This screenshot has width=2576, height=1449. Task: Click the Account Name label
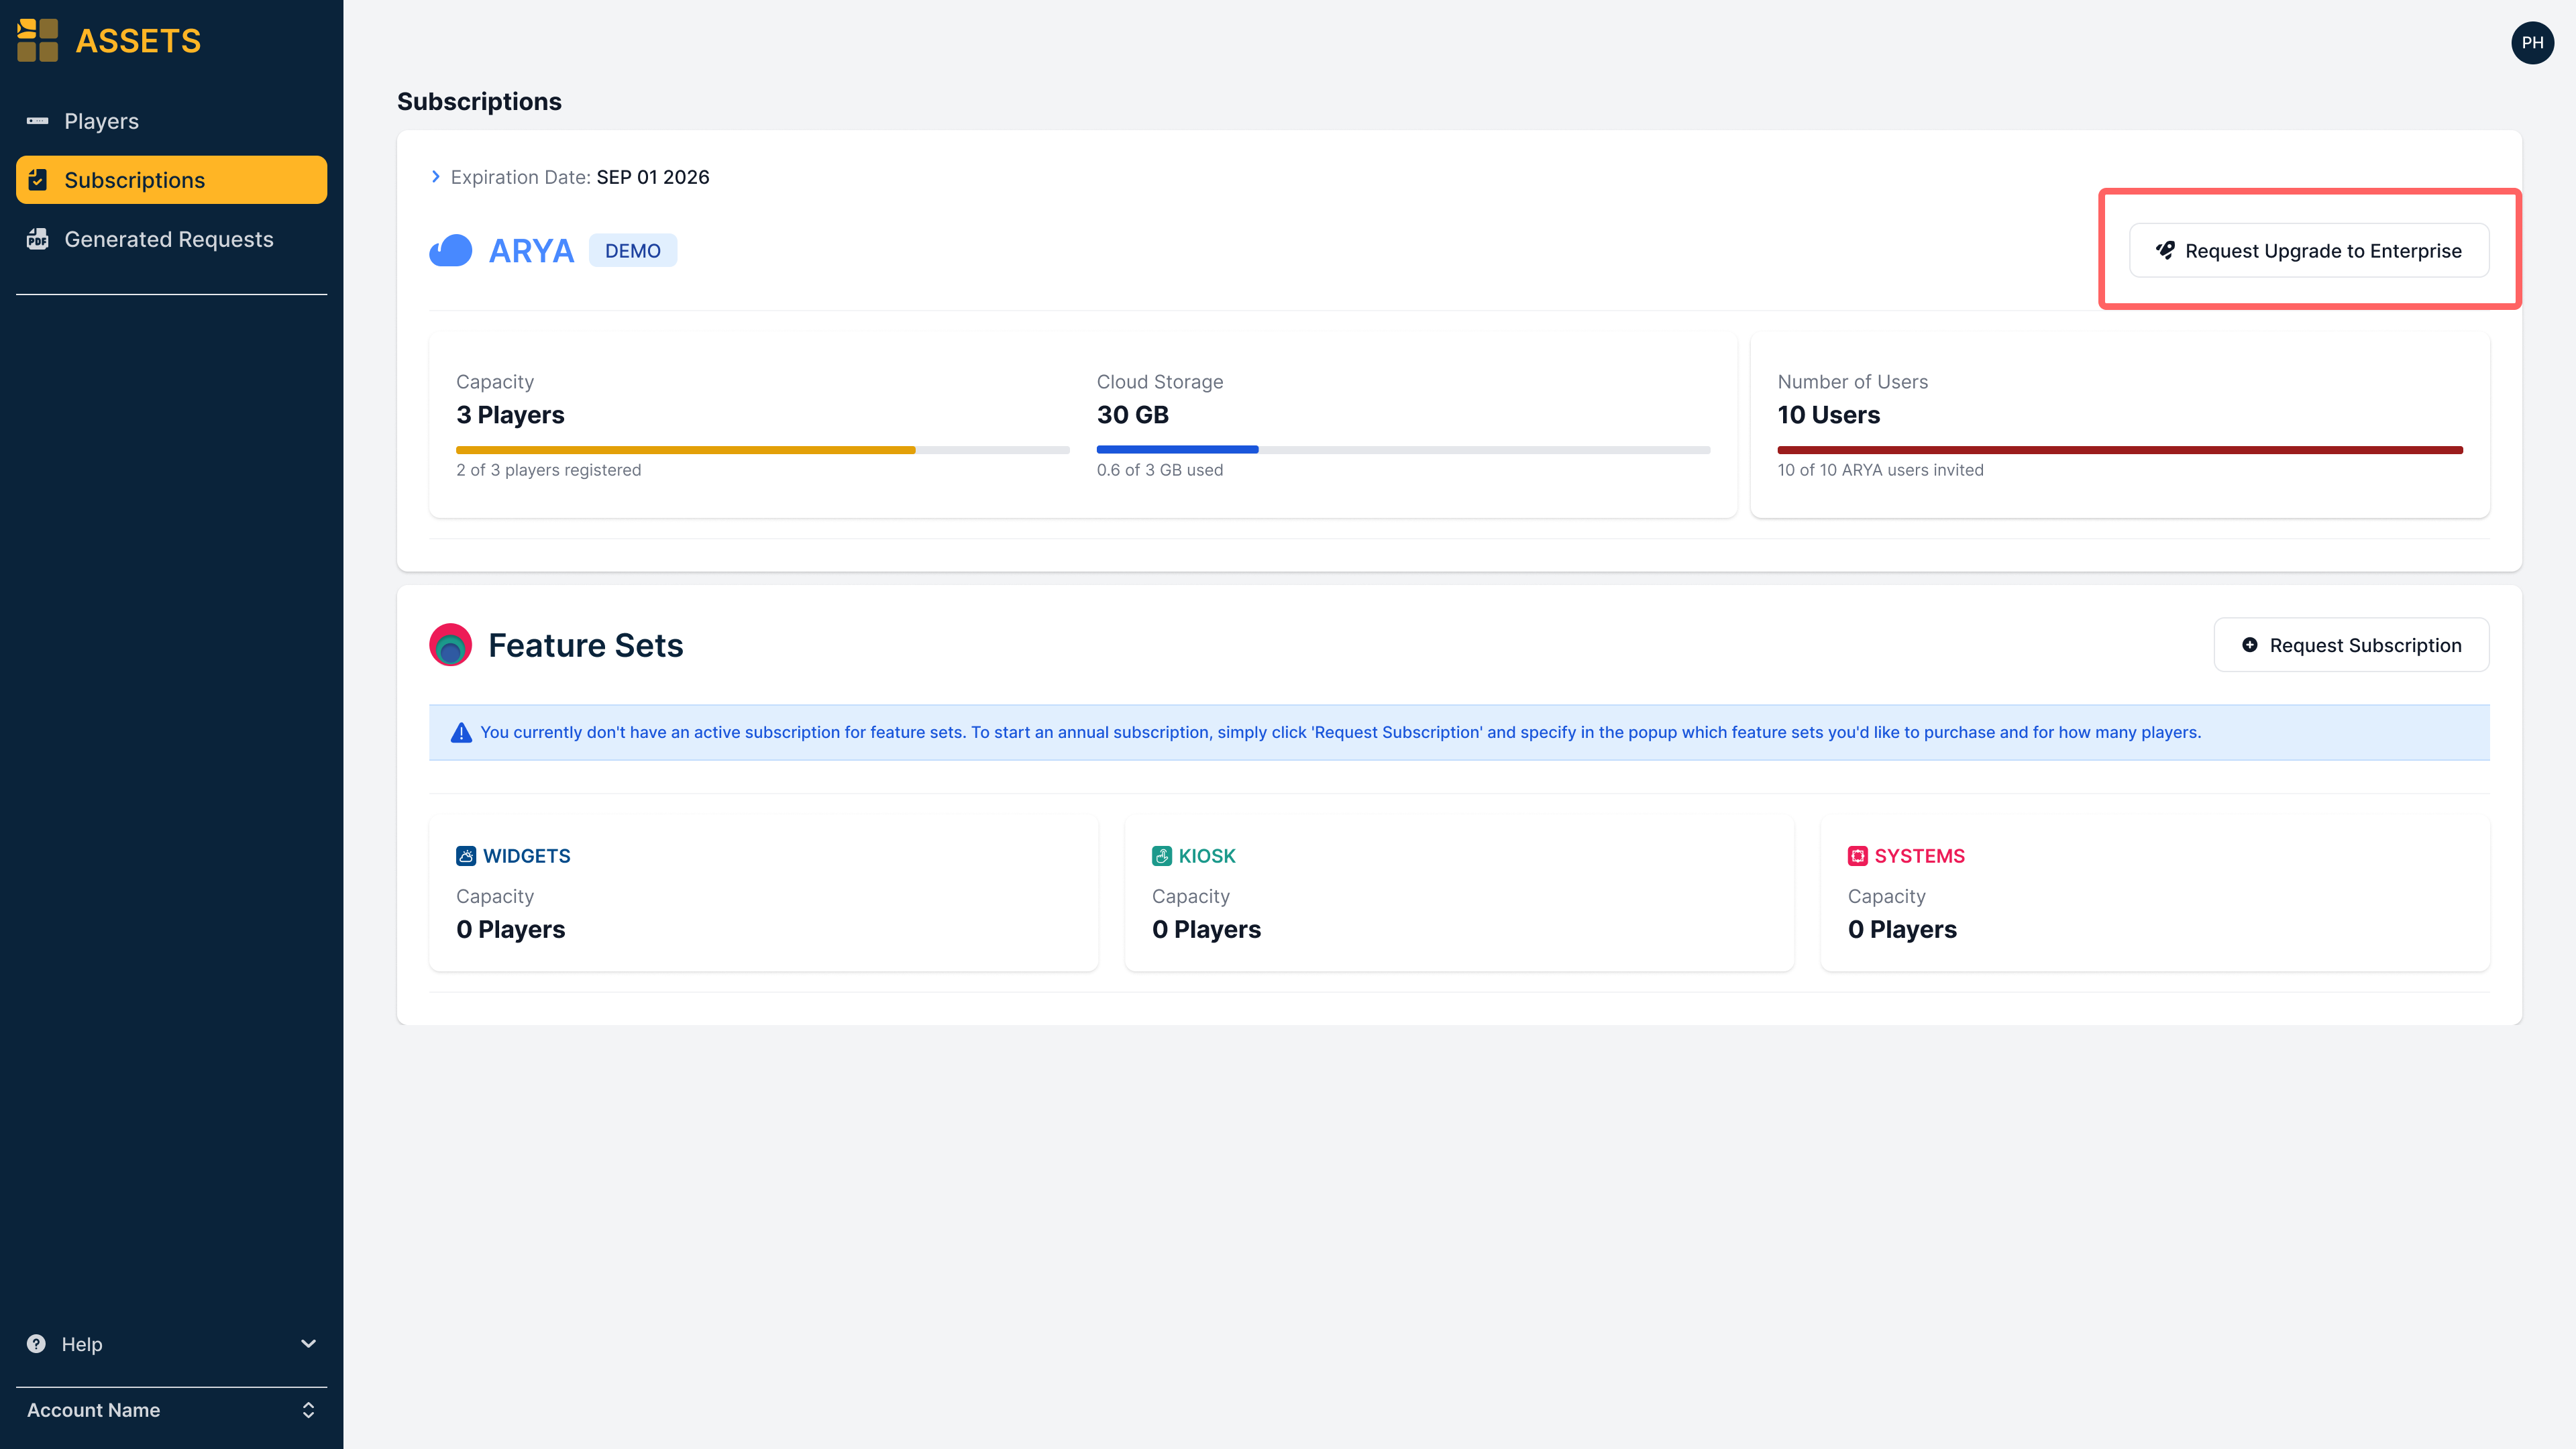point(93,1410)
